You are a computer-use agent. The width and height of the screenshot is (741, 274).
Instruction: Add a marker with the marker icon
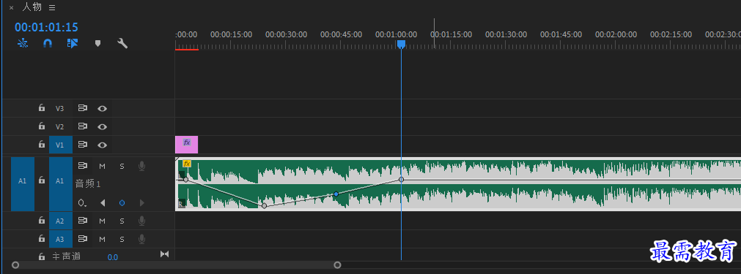pos(97,43)
